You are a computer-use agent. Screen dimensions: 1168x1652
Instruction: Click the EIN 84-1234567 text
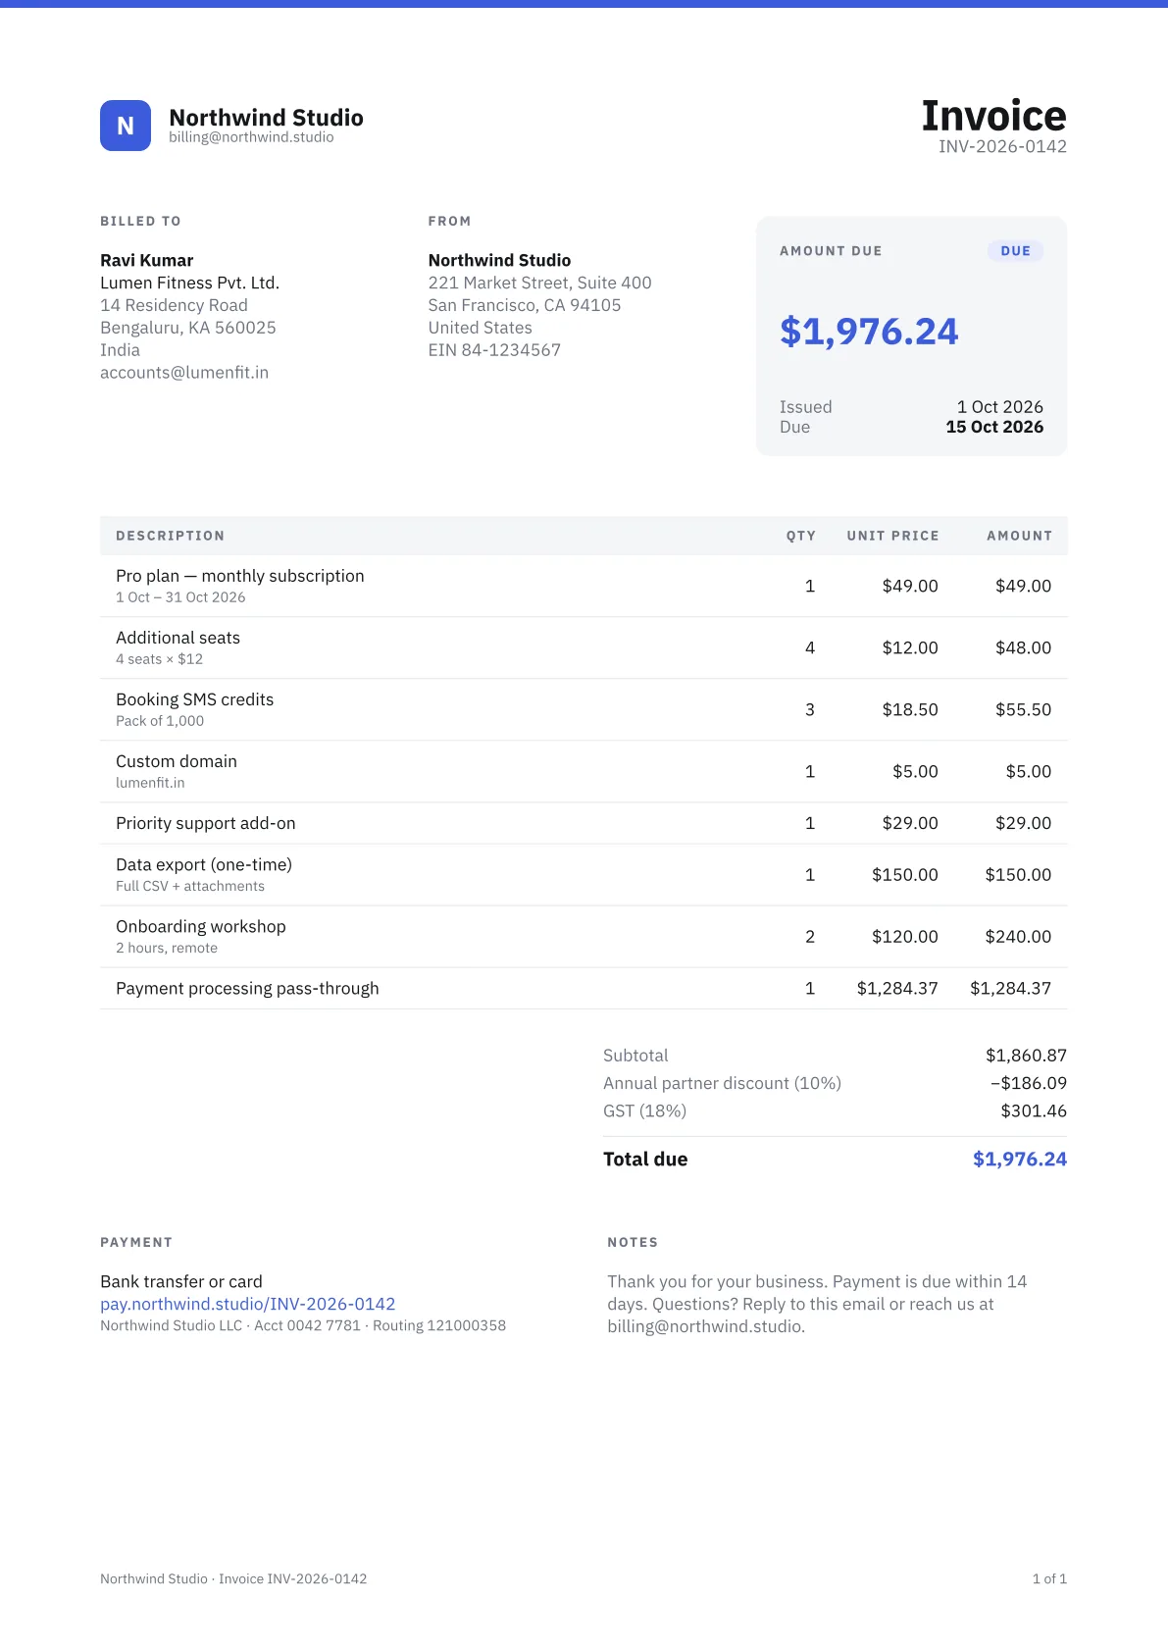tap(494, 350)
